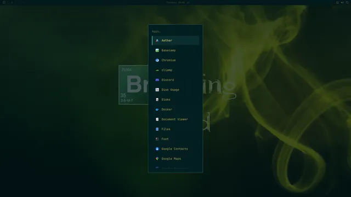
Task: Launch Aether from its triangle icon
Action: pyautogui.click(x=157, y=40)
